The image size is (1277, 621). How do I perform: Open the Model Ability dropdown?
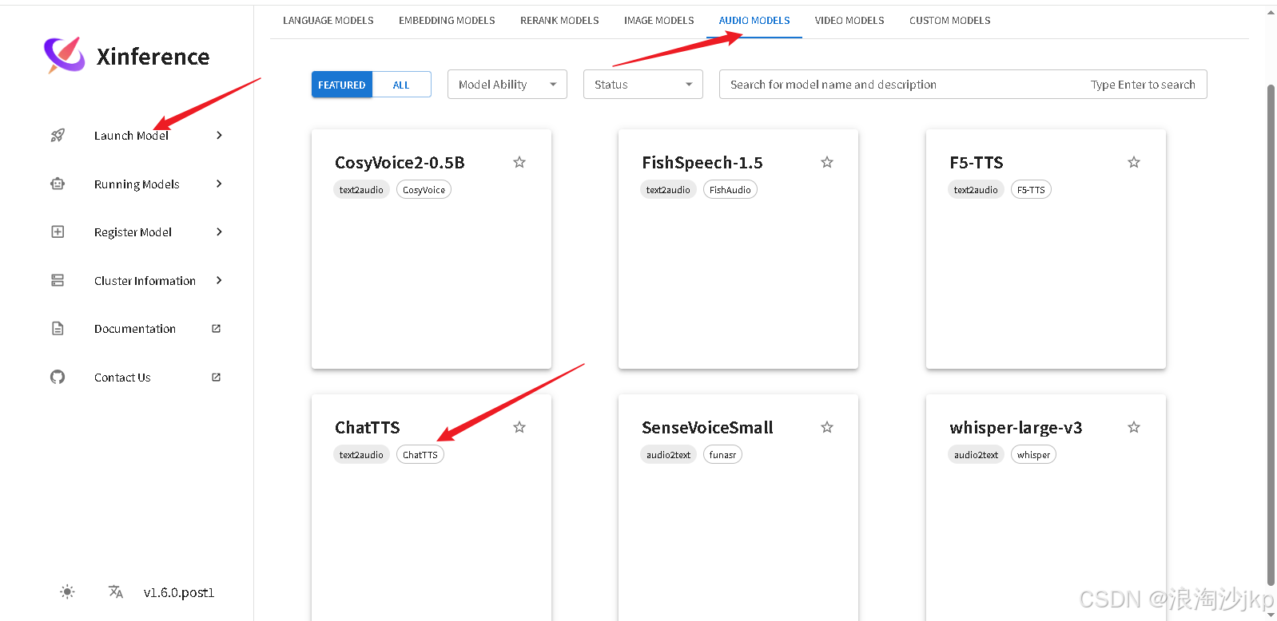point(507,84)
